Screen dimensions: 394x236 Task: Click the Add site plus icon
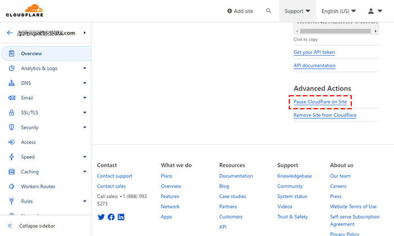230,11
